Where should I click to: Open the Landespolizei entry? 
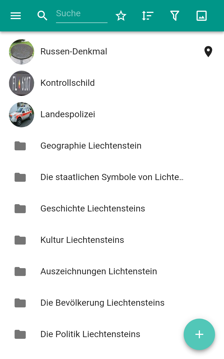coord(112,114)
